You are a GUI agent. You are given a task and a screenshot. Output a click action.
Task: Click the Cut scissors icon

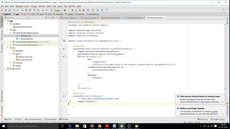pos(22,10)
